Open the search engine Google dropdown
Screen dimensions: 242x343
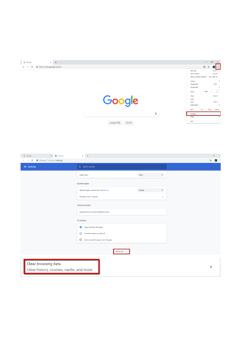coord(151,190)
